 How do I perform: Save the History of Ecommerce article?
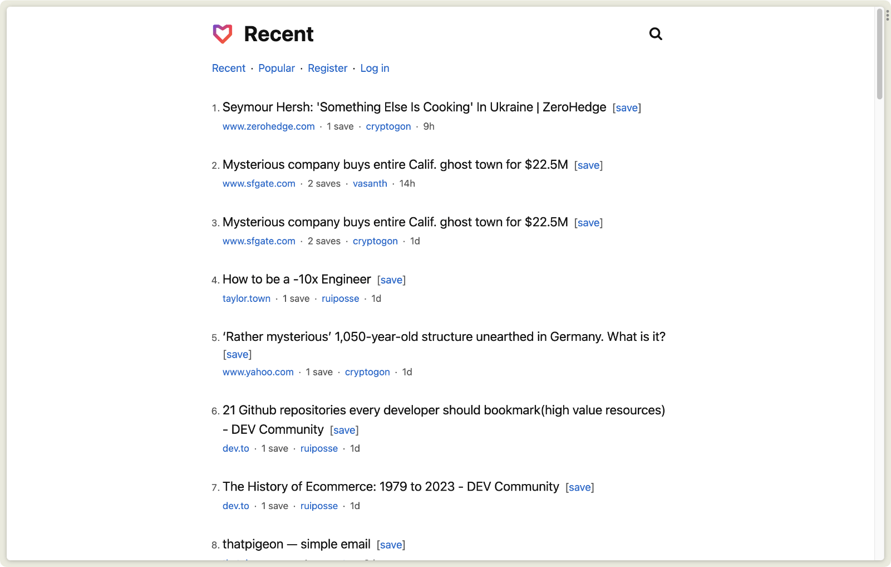[x=579, y=487]
